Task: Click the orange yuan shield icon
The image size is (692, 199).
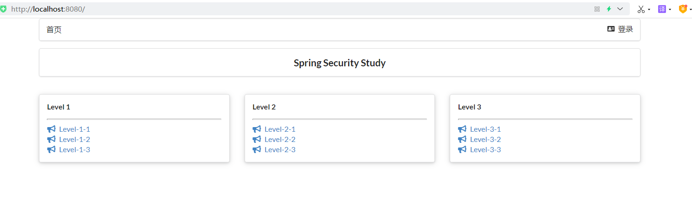Action: point(683,9)
